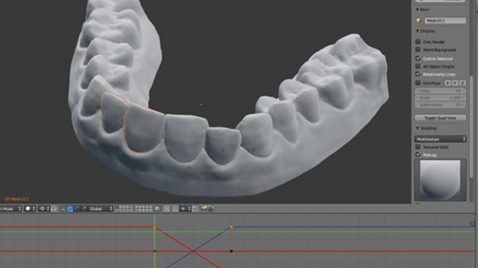Click the grid Subdivisions value field
The height and width of the screenshot is (268, 478).
tap(440, 105)
